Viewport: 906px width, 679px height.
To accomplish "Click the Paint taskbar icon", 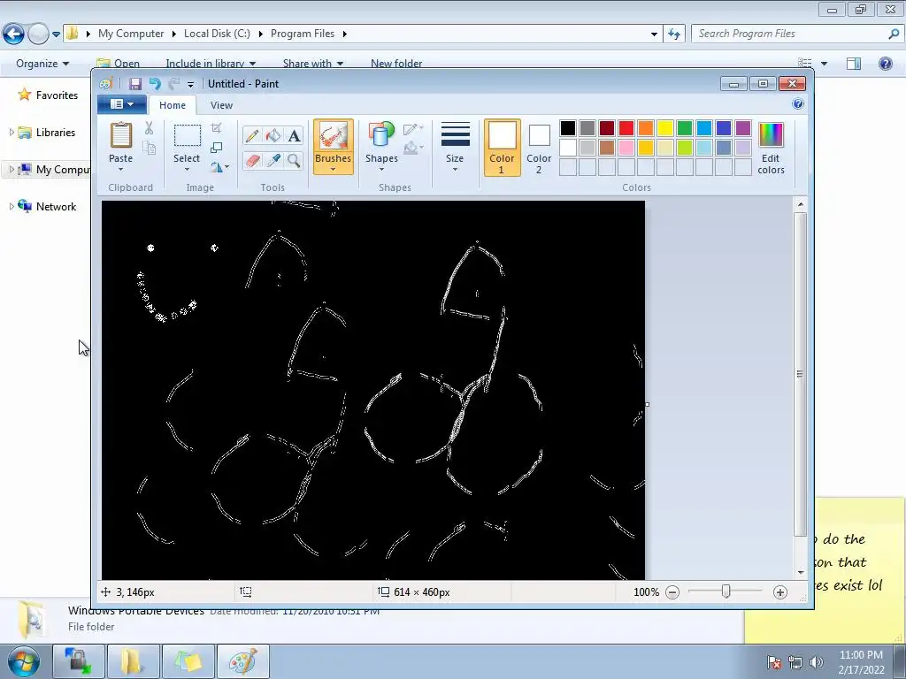I will tap(243, 661).
